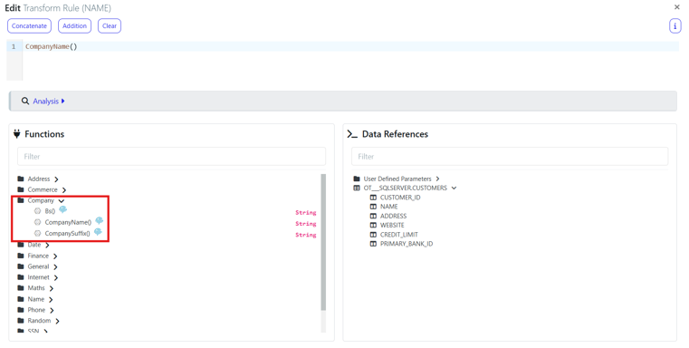Click the column icon beside CREDIT_LIMIT
The height and width of the screenshot is (348, 689).
click(373, 235)
